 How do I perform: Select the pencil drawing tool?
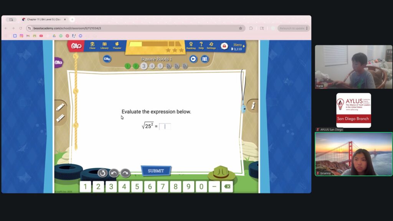point(60,107)
